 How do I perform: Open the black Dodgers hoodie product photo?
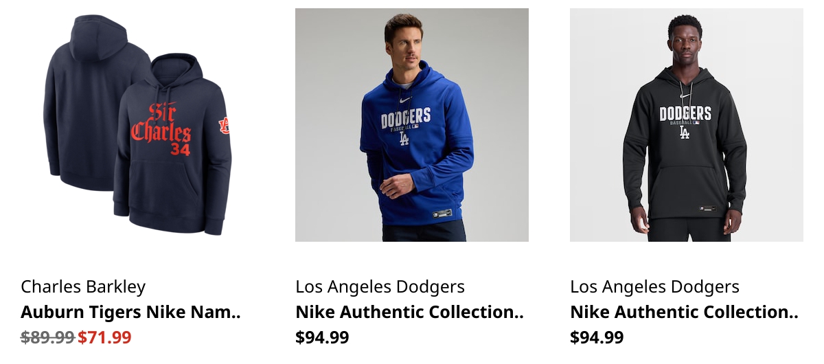[687, 125]
